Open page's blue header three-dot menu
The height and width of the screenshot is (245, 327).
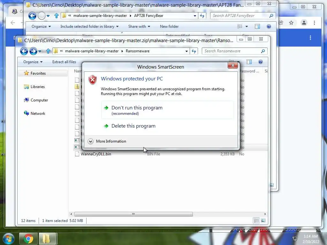click(x=310, y=38)
